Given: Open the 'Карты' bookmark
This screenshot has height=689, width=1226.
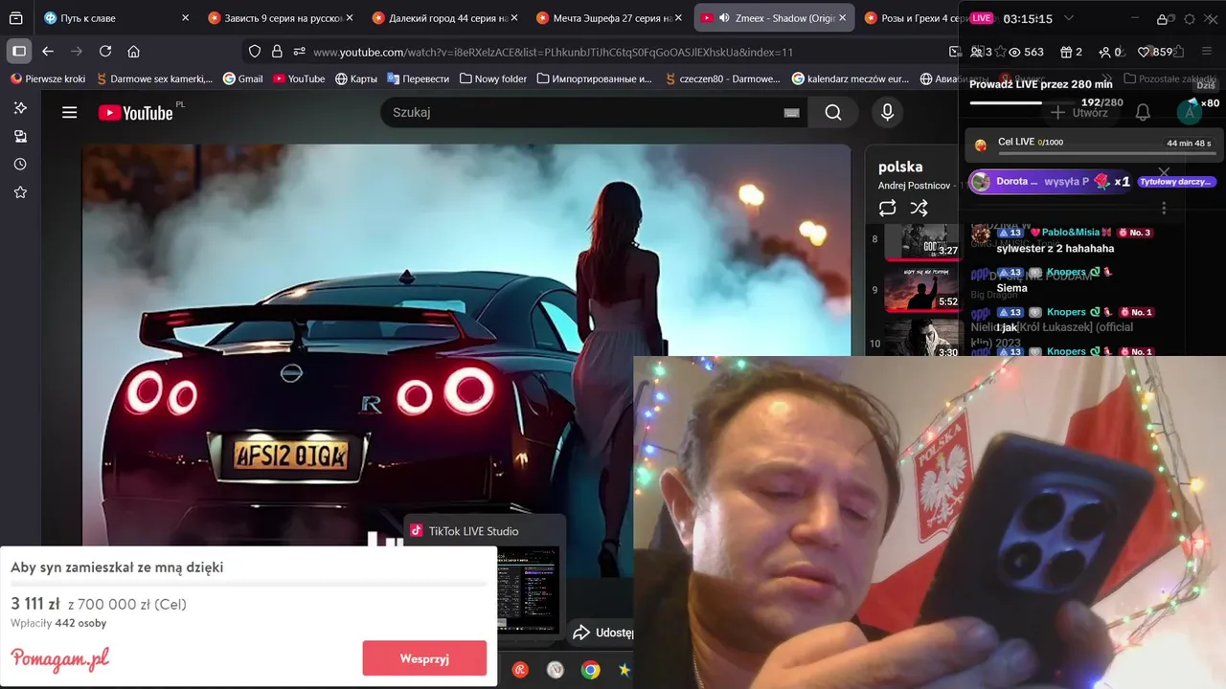Looking at the screenshot, I should tap(355, 78).
